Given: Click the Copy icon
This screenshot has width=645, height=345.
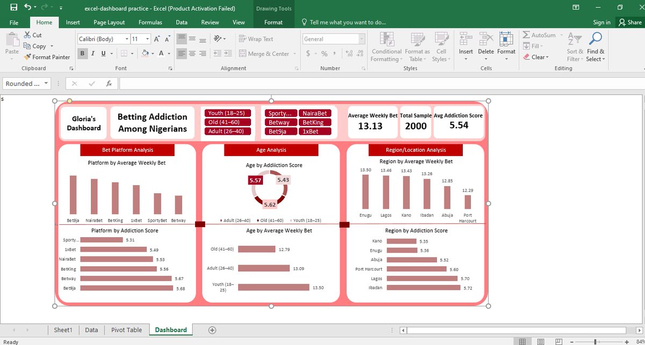Looking at the screenshot, I should pyautogui.click(x=27, y=46).
